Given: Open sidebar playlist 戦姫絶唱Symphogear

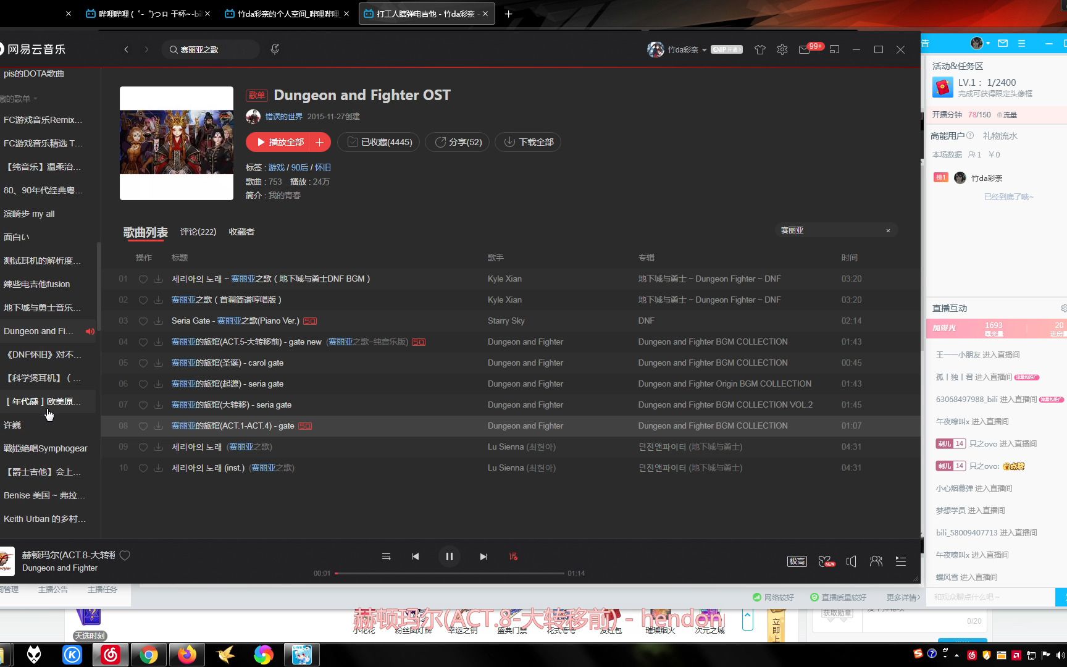Looking at the screenshot, I should pyautogui.click(x=45, y=448).
